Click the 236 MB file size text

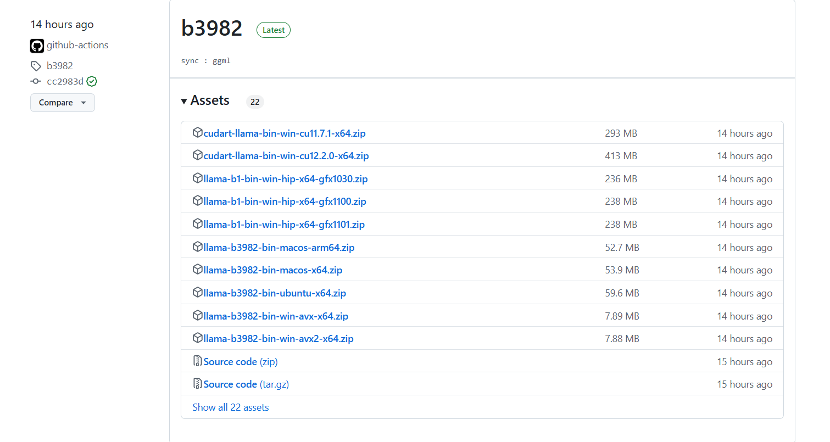coord(621,179)
